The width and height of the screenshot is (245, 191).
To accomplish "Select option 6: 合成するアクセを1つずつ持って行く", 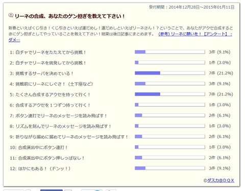I will (x=50, y=105).
